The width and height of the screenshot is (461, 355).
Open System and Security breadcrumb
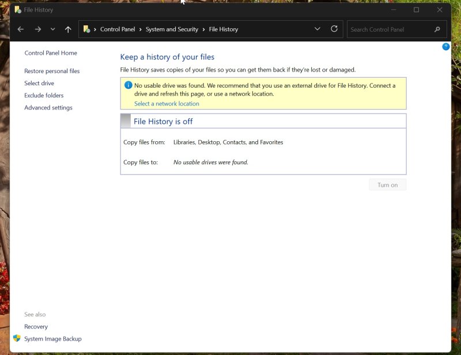(172, 29)
